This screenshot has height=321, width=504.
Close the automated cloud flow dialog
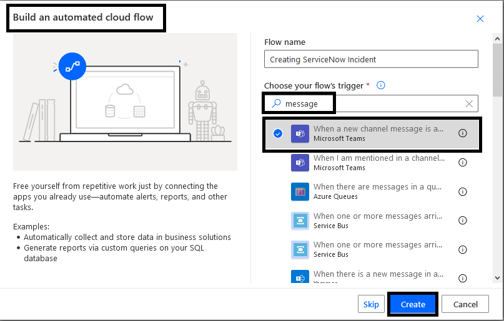[x=480, y=19]
